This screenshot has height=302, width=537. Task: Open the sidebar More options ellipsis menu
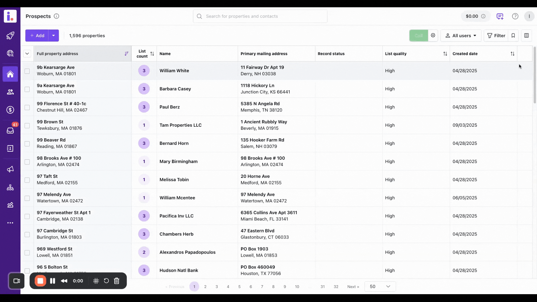click(10, 223)
